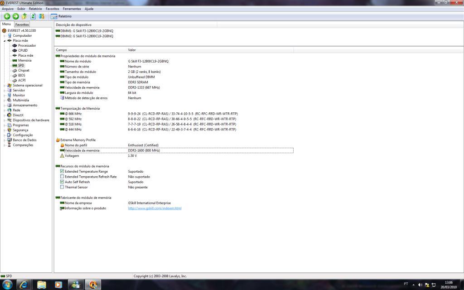The width and height of the screenshot is (464, 290).
Task: Select the DIMM1 G Skill device row
Action: (x=85, y=31)
